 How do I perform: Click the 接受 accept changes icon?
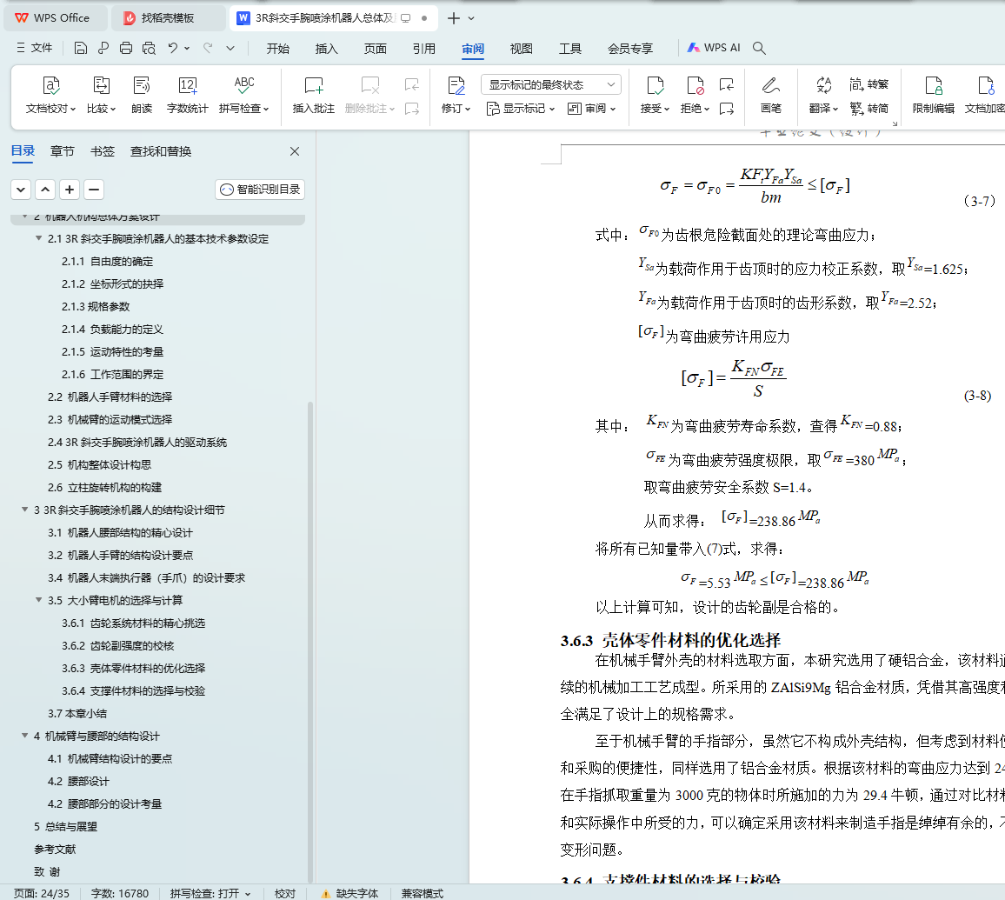(x=655, y=86)
